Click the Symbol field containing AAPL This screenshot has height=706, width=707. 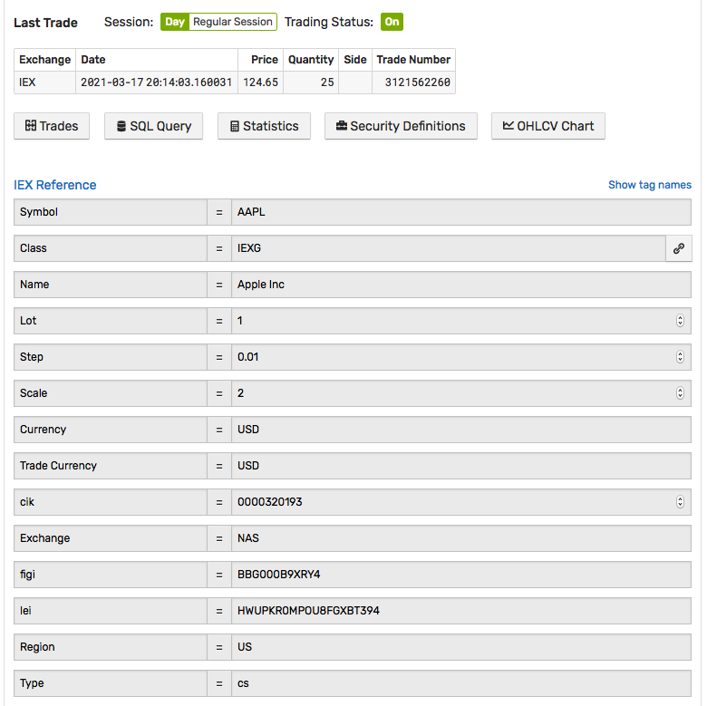point(461,212)
